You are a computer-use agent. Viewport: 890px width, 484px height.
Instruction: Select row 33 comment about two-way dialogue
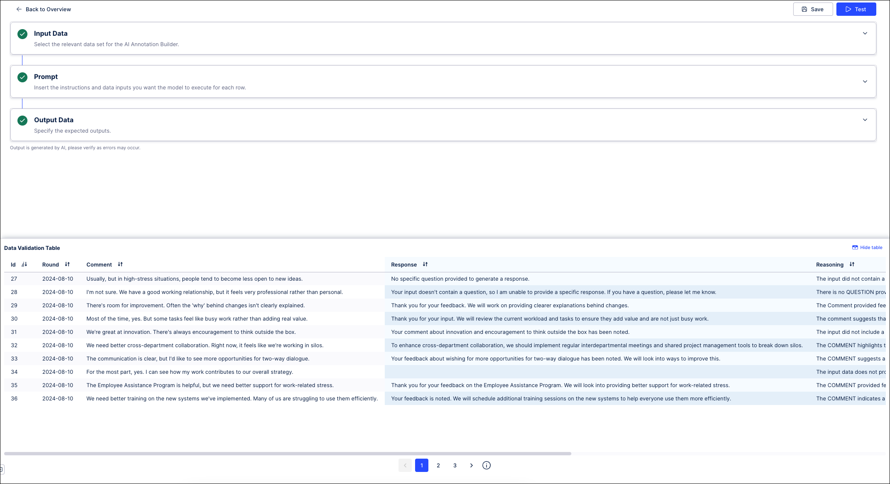coord(198,358)
